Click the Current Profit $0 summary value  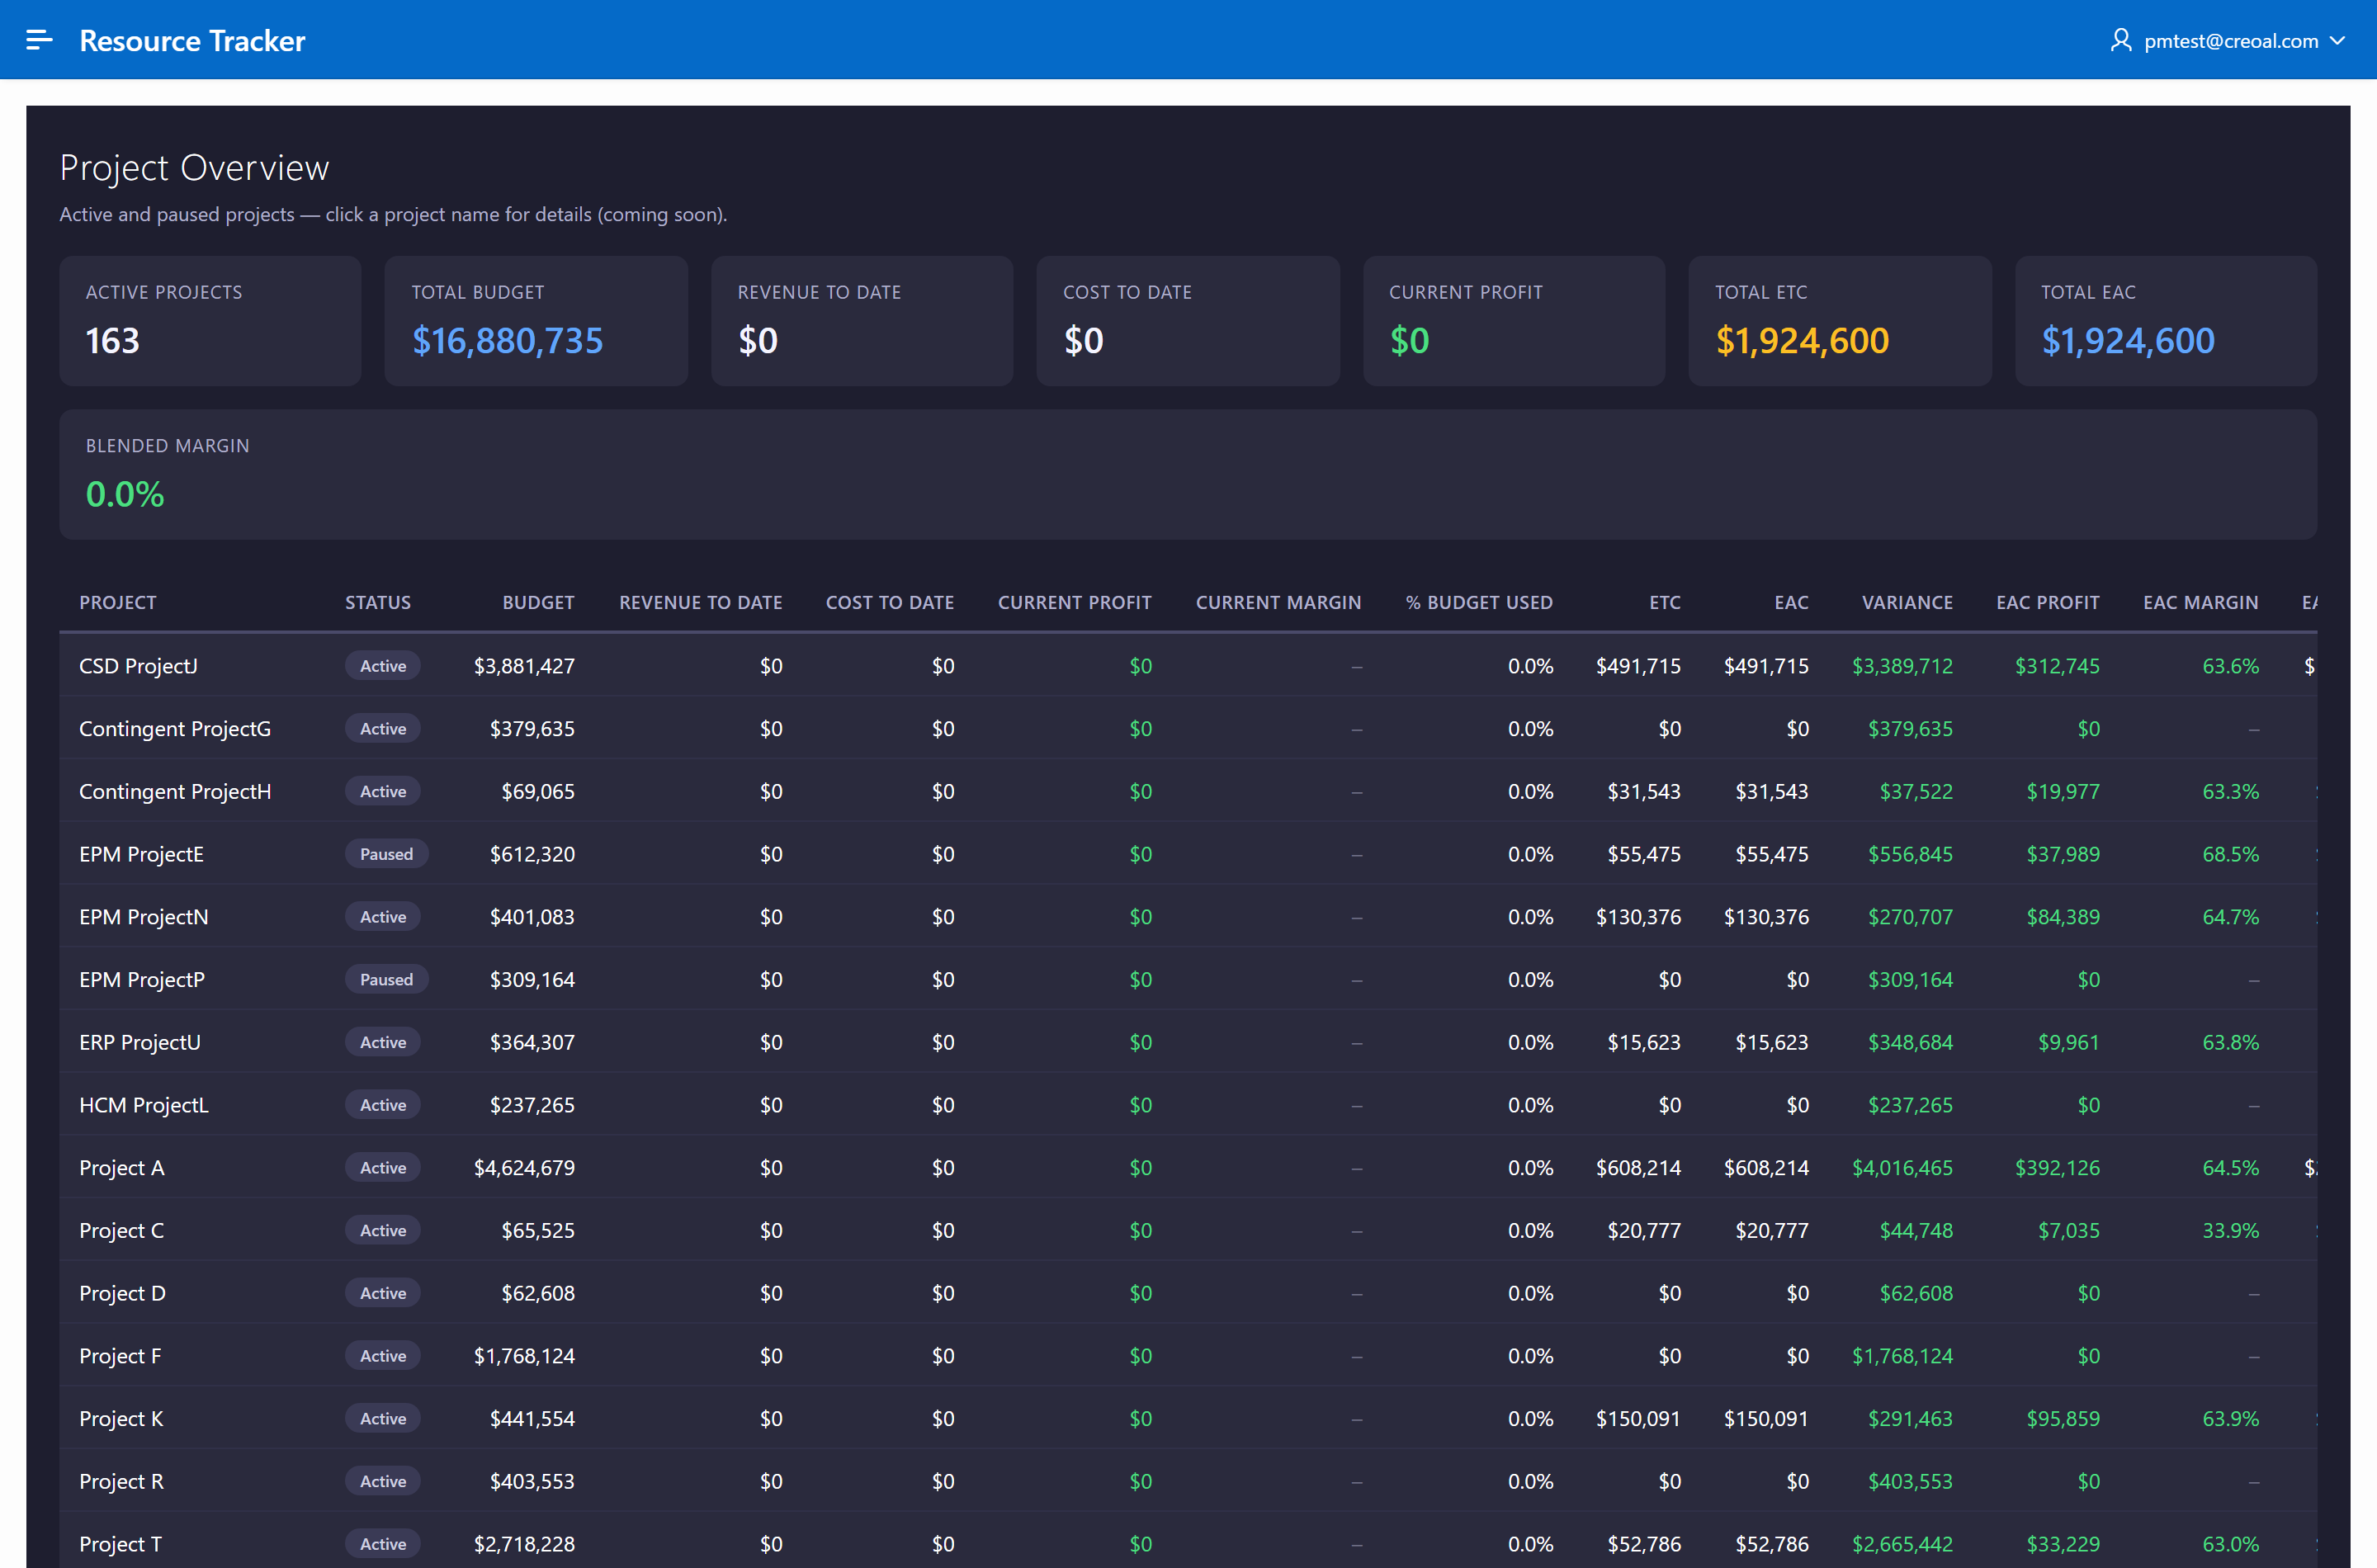[x=1409, y=341]
